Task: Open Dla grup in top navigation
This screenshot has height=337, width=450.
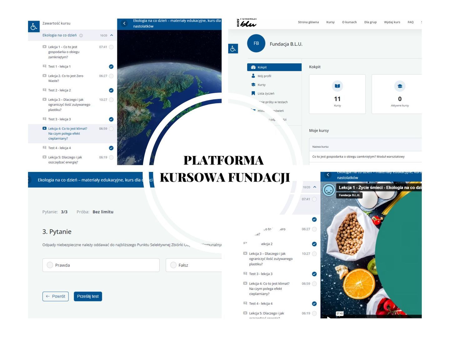Action: click(370, 22)
